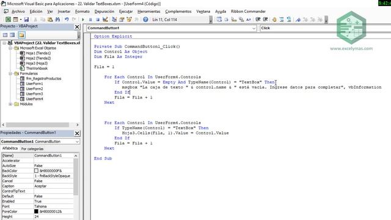Select Hoja3 (Hoja3) in the project tree
Image resolution: width=391 pixels, height=220 pixels.
tap(37, 64)
